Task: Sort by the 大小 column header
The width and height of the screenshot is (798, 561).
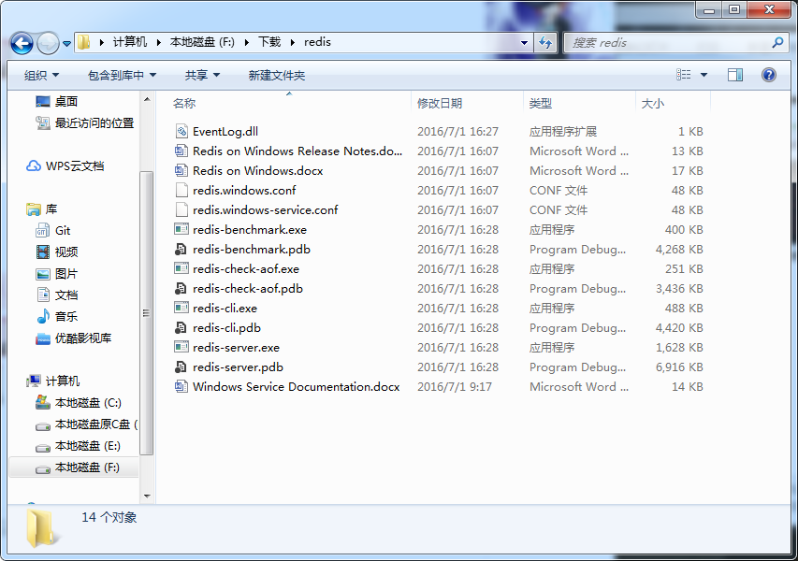Action: (652, 103)
